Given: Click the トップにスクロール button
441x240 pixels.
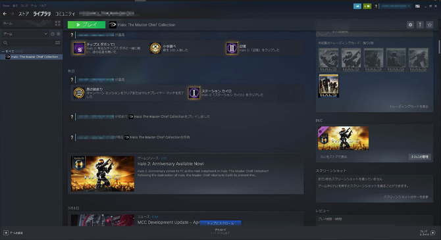Looking at the screenshot, I should point(220,223).
